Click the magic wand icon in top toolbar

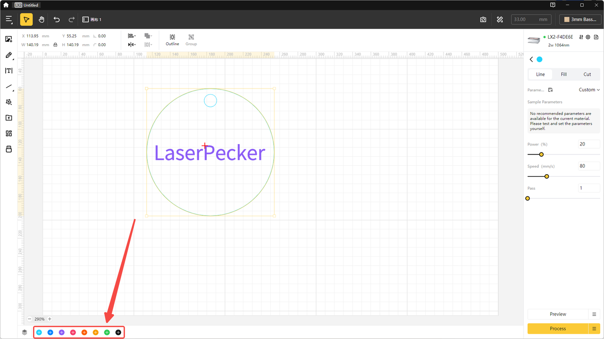coord(500,19)
